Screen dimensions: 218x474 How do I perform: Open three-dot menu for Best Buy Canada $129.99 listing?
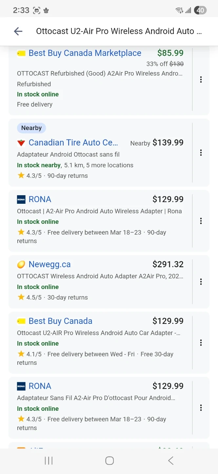[x=201, y=343]
